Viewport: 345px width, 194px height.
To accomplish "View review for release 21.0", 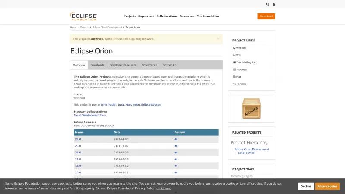I will [x=176, y=146].
